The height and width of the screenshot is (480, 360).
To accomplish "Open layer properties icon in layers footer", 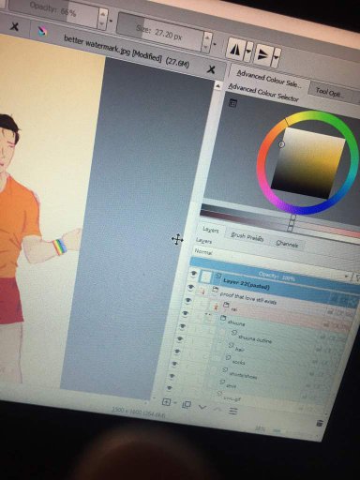I will point(232,411).
